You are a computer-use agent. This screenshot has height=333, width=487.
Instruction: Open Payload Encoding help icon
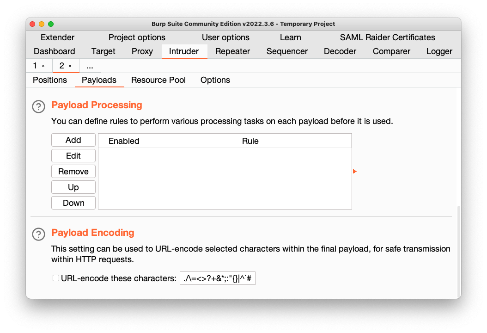(x=38, y=234)
